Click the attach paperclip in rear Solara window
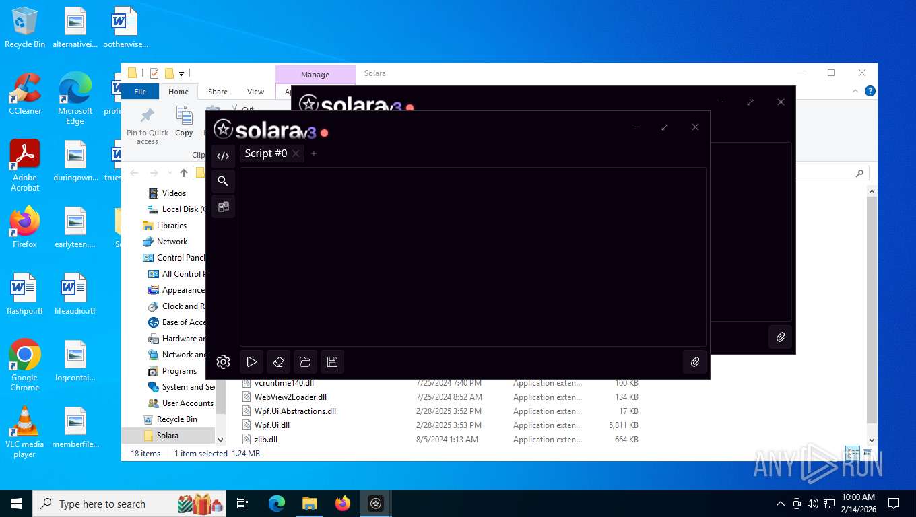This screenshot has height=517, width=916. [780, 337]
